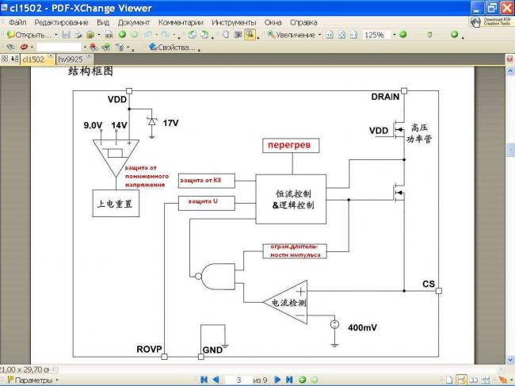Click the toolbar search text field

click(x=59, y=48)
